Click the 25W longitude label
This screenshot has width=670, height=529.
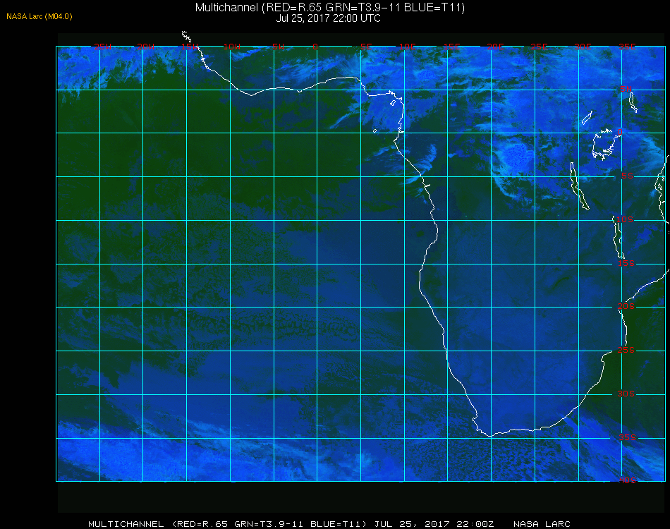tap(102, 47)
